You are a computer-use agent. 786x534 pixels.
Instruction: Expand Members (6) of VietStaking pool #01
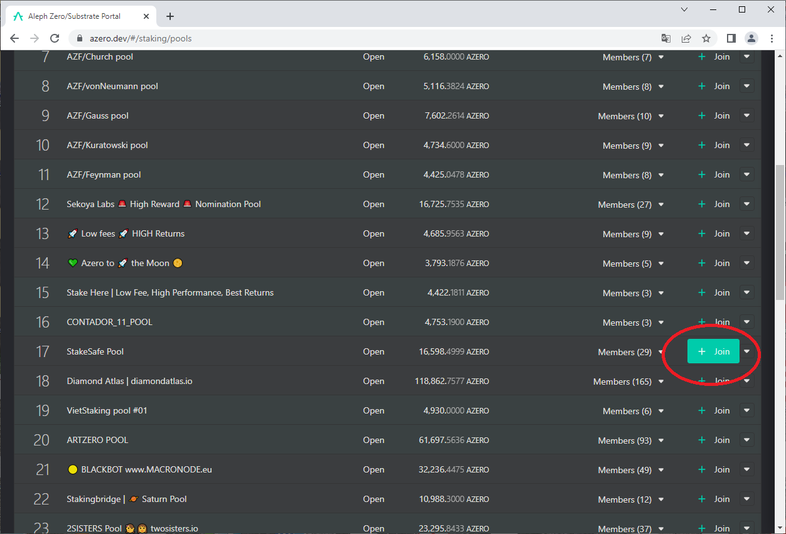(633, 411)
